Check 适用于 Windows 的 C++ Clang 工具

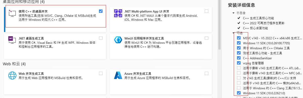point(239,88)
